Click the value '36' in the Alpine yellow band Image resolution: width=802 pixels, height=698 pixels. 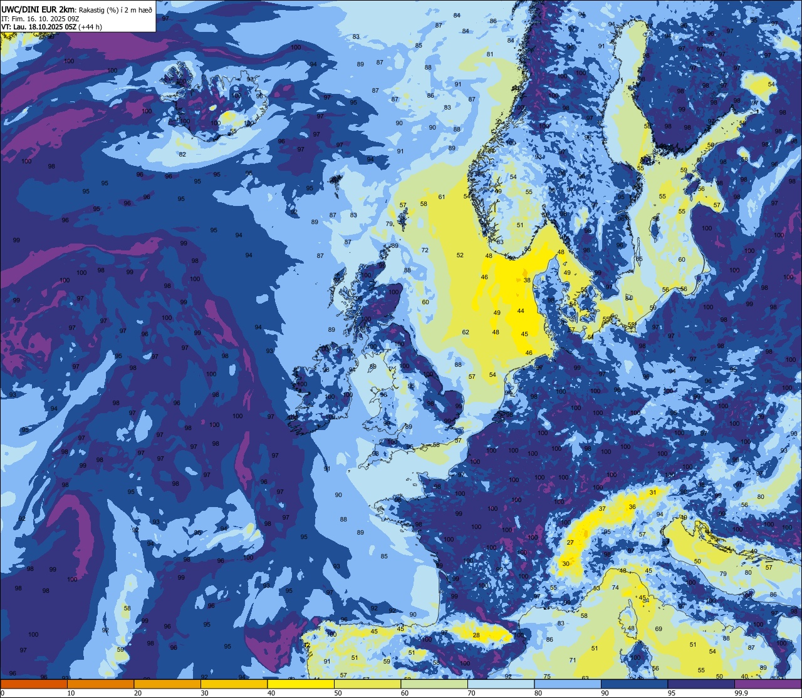pos(632,507)
